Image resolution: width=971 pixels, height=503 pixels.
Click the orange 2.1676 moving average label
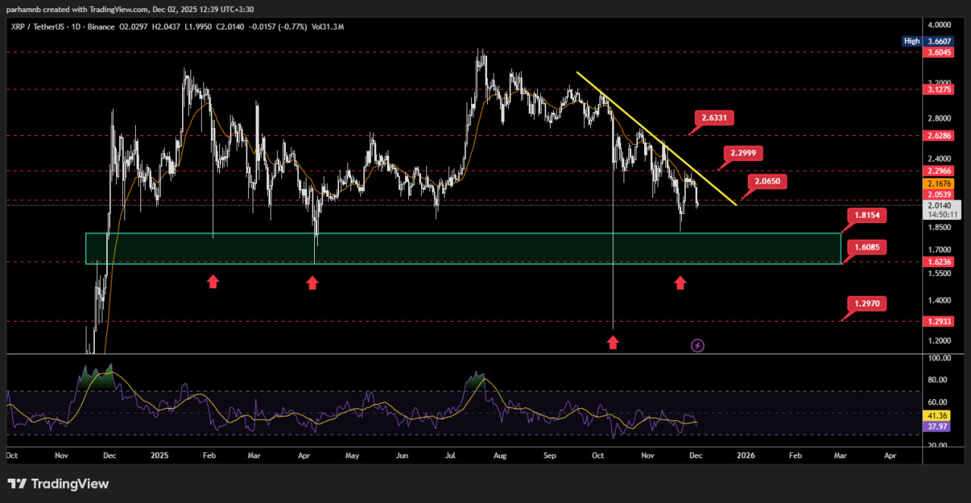939,184
